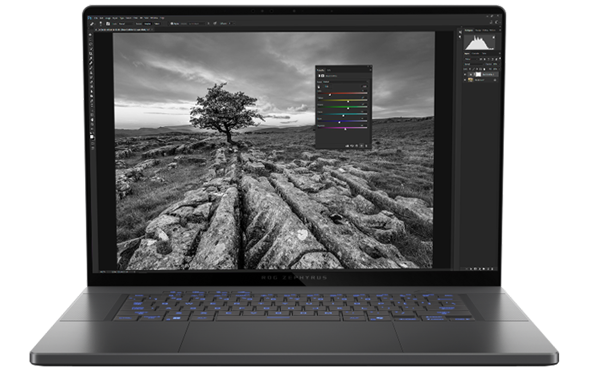The width and height of the screenshot is (589, 380).
Task: Switch to the Channels tab
Action: [475, 54]
